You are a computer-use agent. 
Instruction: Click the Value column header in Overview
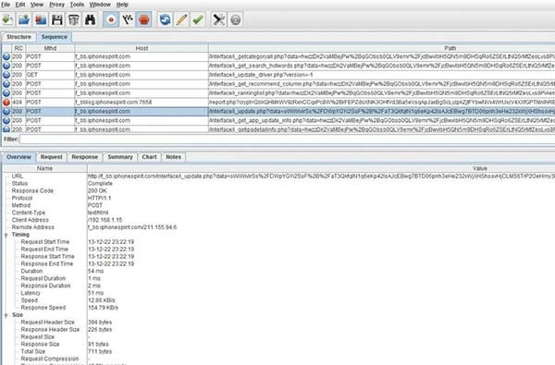321,168
